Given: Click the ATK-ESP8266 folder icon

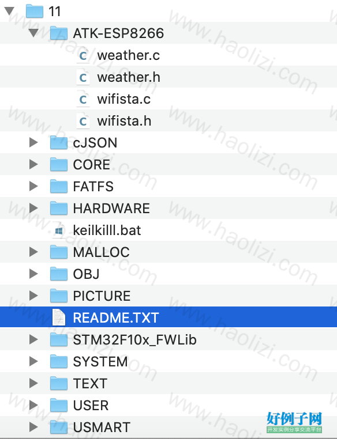Looking at the screenshot, I should coord(59,33).
